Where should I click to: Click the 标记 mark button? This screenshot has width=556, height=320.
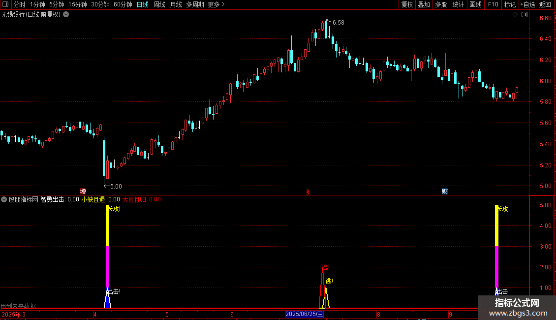coord(510,4)
